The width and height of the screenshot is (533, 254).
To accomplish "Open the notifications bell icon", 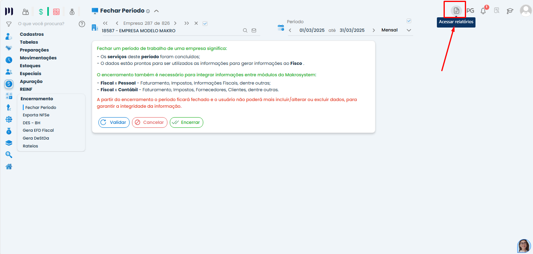I will tap(483, 11).
